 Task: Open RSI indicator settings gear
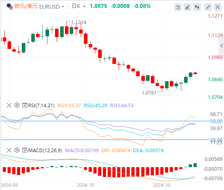point(17,105)
